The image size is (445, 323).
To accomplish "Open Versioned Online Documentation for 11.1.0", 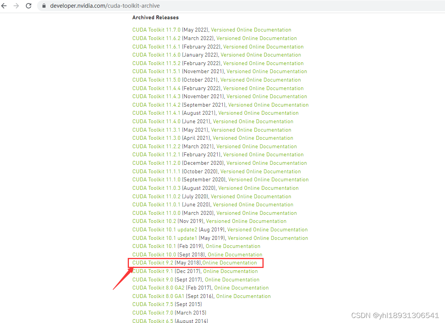I will point(269,179).
